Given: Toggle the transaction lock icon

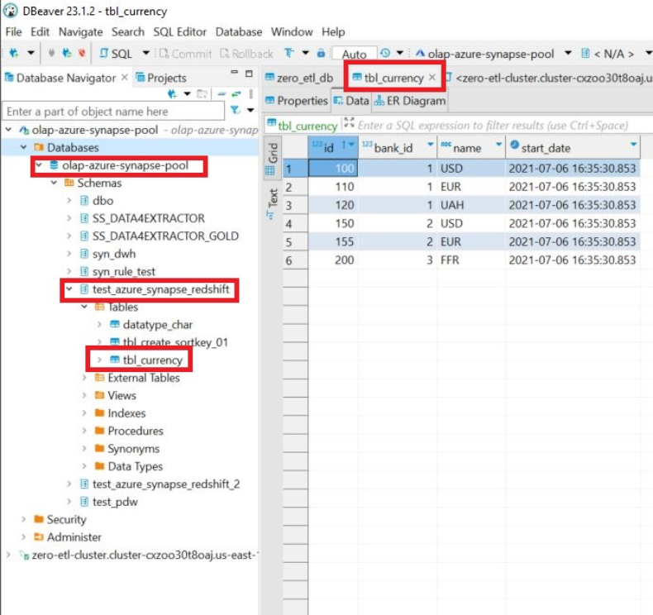Looking at the screenshot, I should tap(321, 53).
